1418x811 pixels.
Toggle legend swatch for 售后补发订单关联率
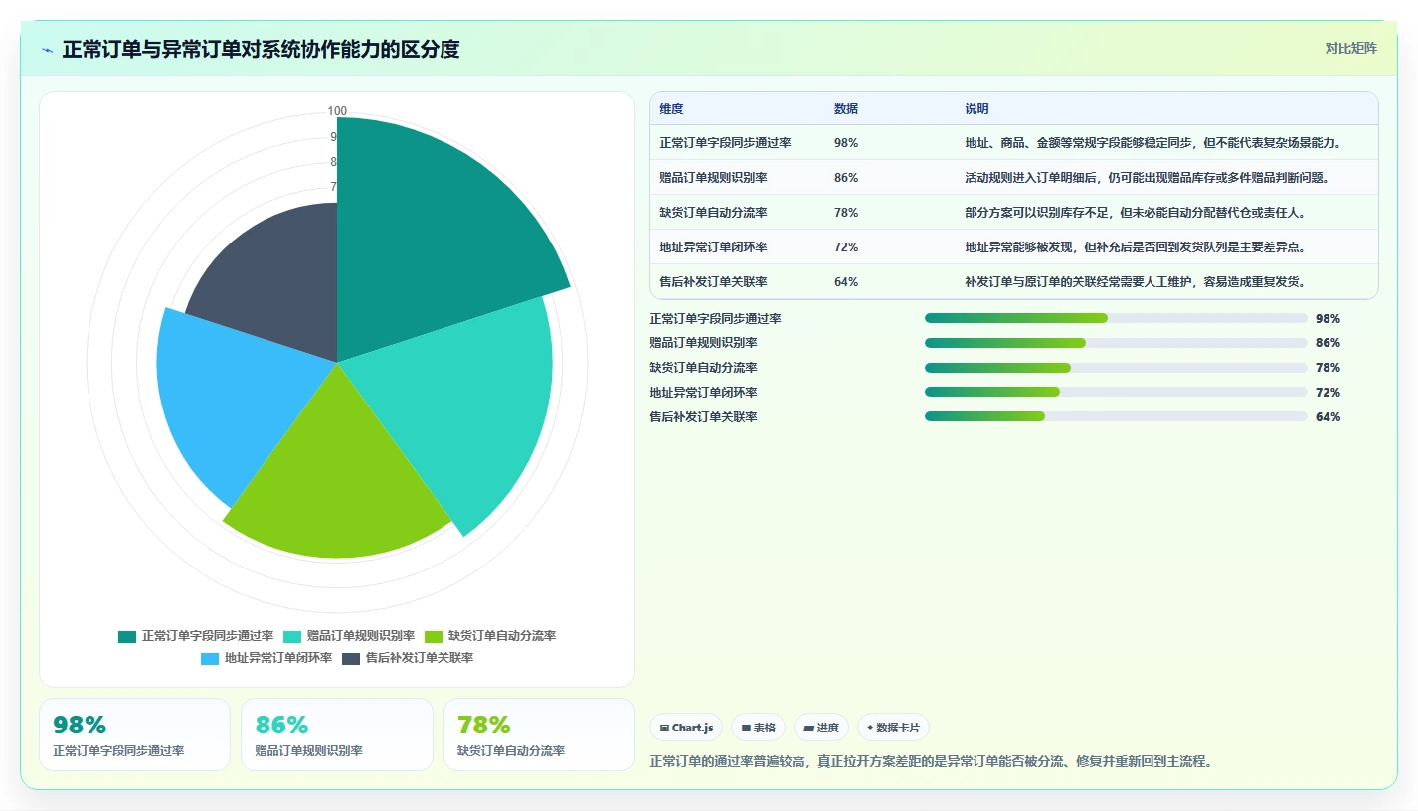(x=351, y=658)
